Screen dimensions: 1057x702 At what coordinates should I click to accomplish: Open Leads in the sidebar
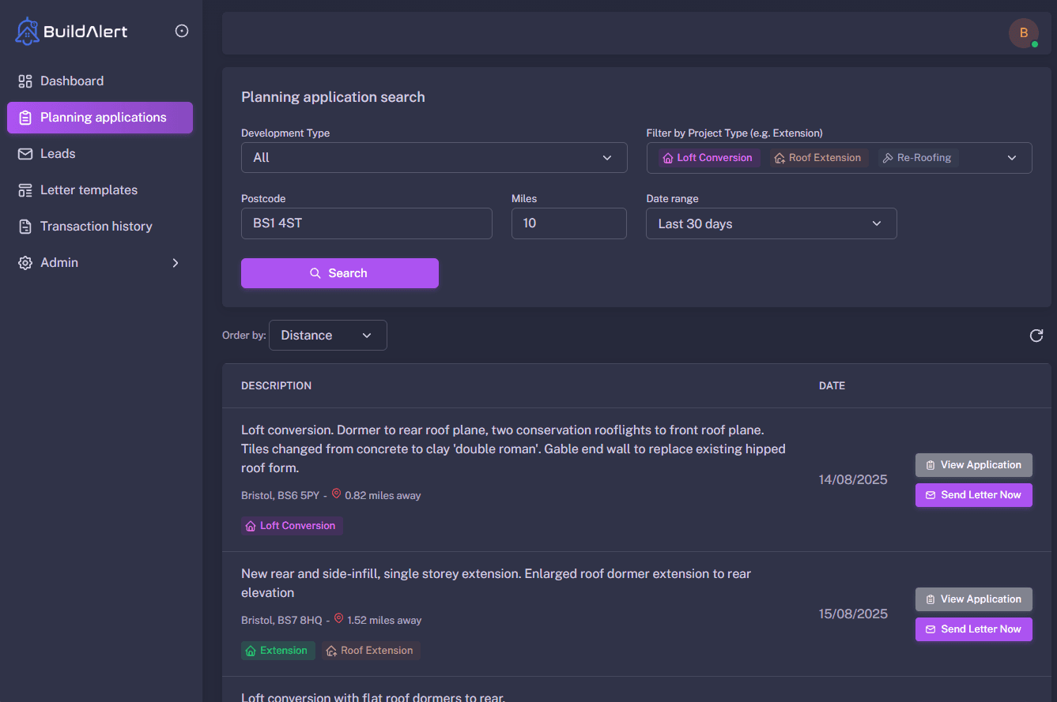point(58,154)
